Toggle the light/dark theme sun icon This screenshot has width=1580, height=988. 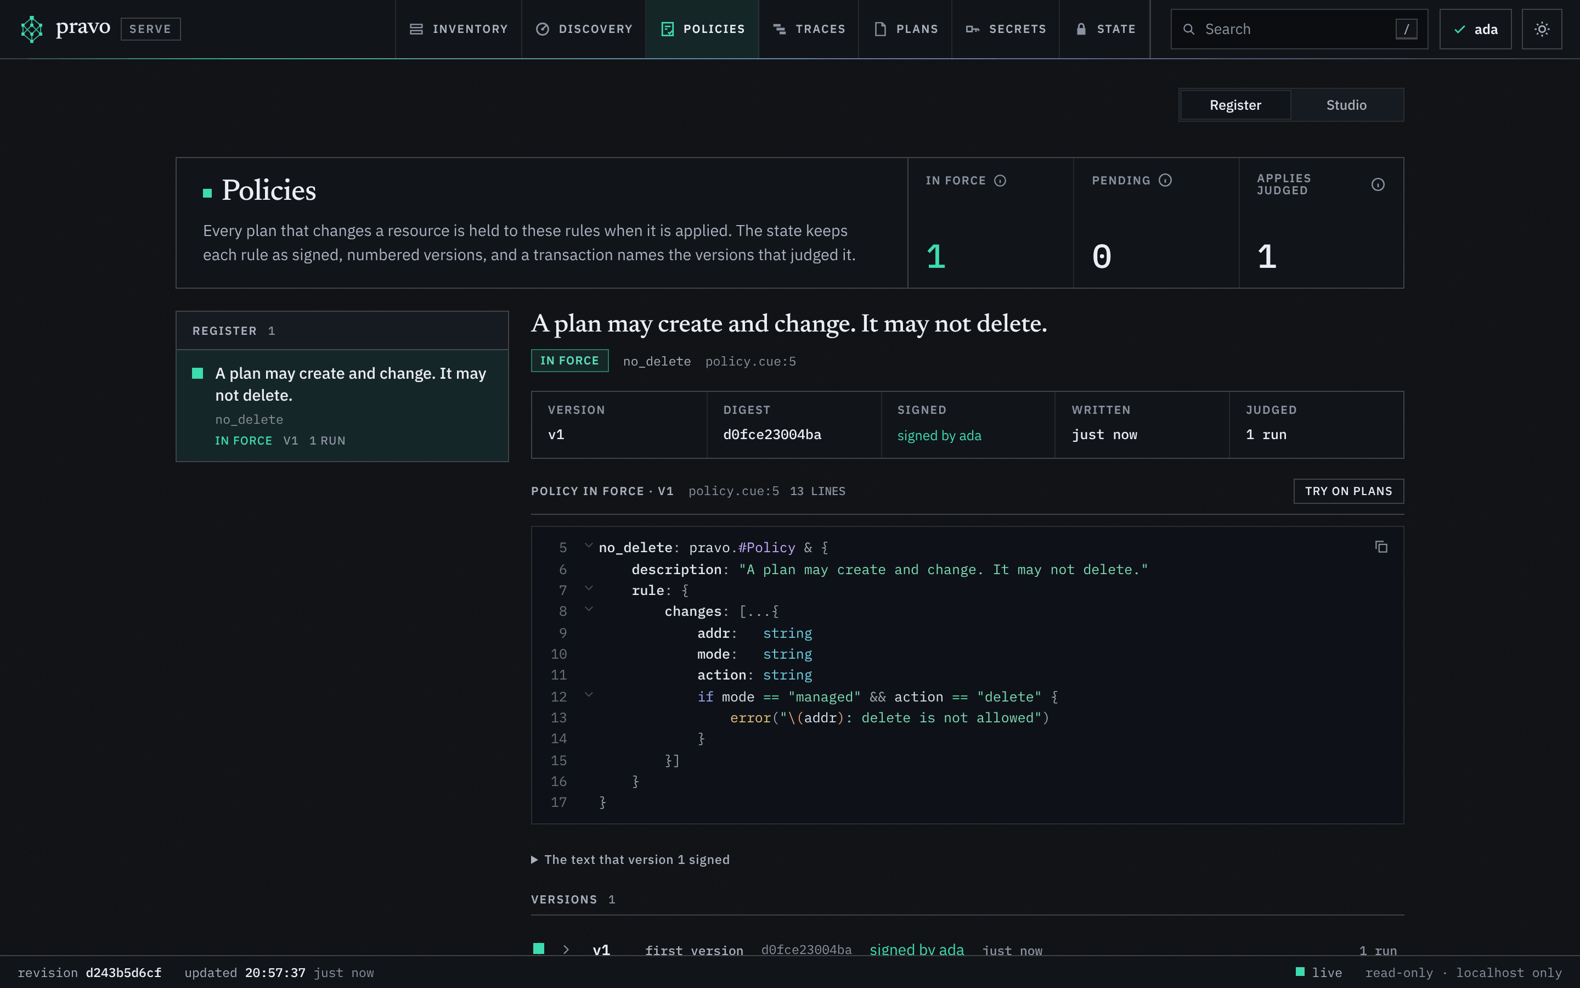pyautogui.click(x=1542, y=30)
